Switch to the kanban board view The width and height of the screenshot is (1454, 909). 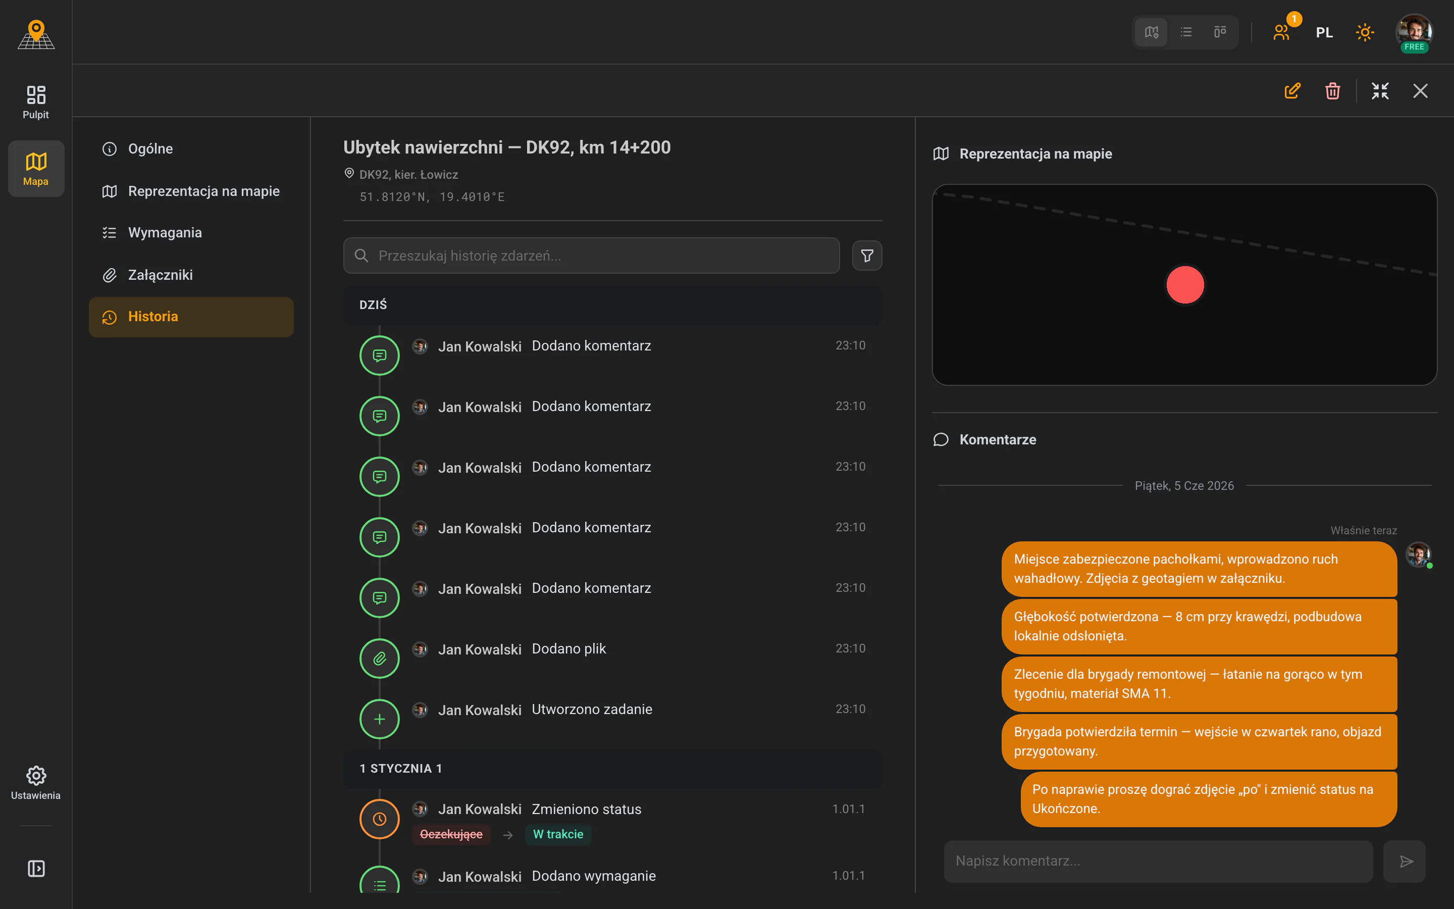(x=1220, y=32)
